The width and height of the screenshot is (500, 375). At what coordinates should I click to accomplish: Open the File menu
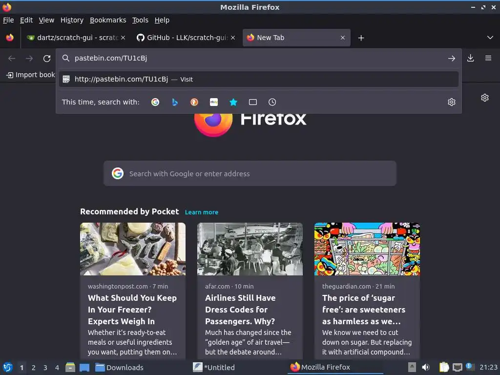[x=8, y=20]
